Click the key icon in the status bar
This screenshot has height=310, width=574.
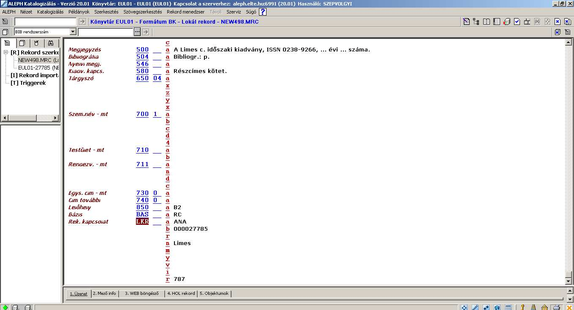(522, 307)
